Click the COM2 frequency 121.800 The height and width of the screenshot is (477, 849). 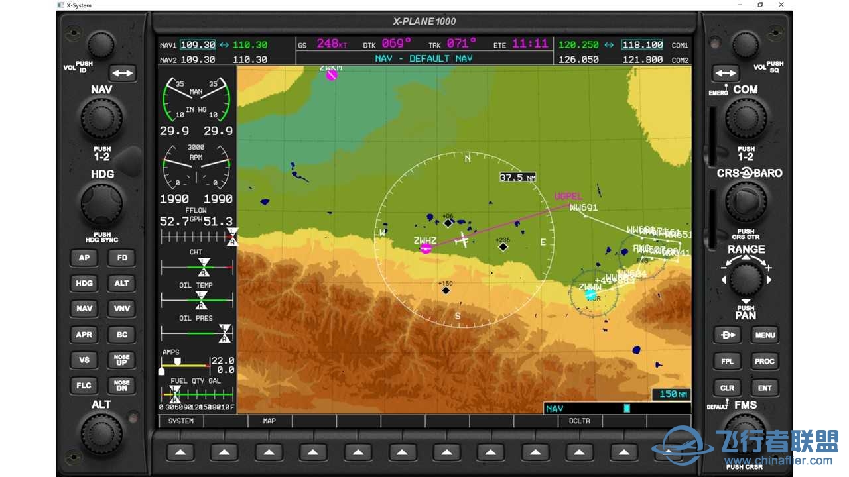pyautogui.click(x=643, y=60)
